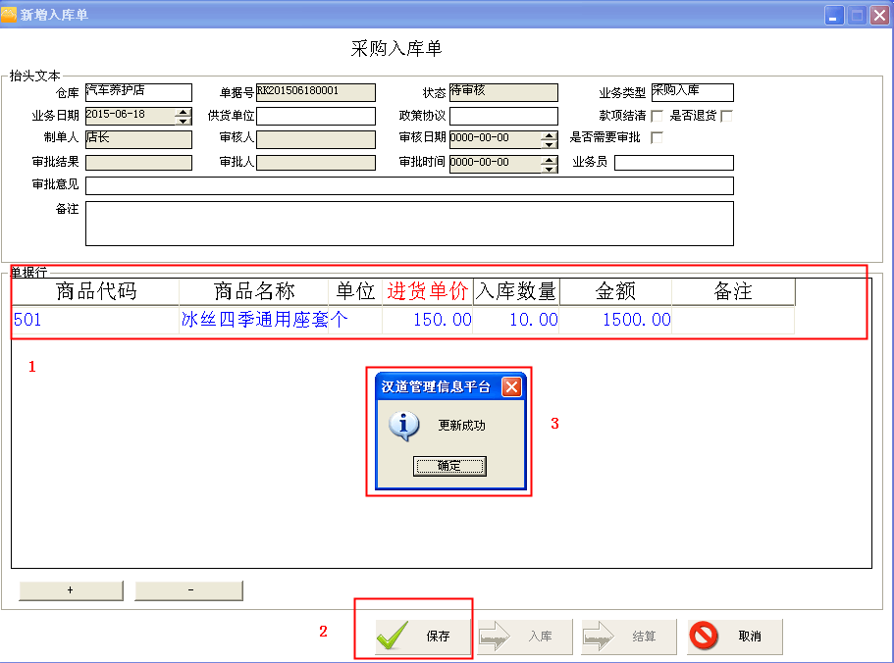
Task: Click the 制单人 field showing 店长
Action: pyautogui.click(x=138, y=139)
